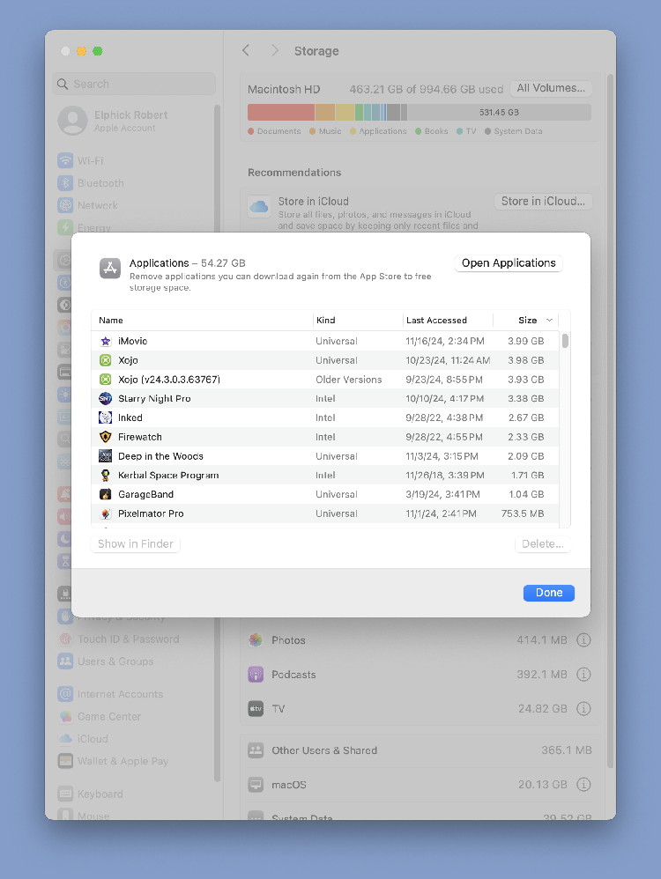This screenshot has width=661, height=879.
Task: Click the 753.5 MB size of Pixelmator Pro
Action: [x=523, y=513]
